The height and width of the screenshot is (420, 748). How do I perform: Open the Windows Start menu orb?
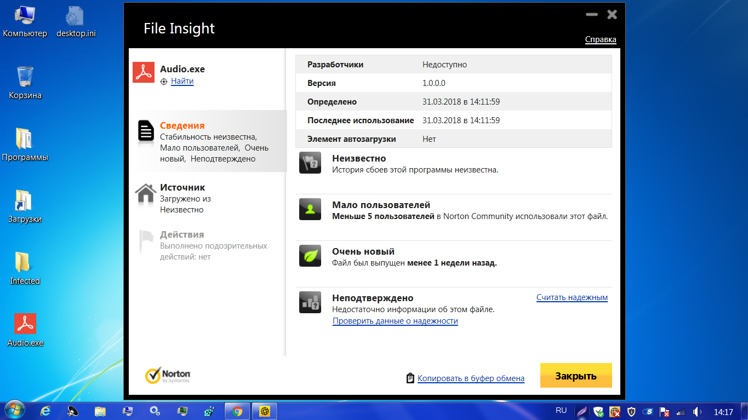[14, 410]
